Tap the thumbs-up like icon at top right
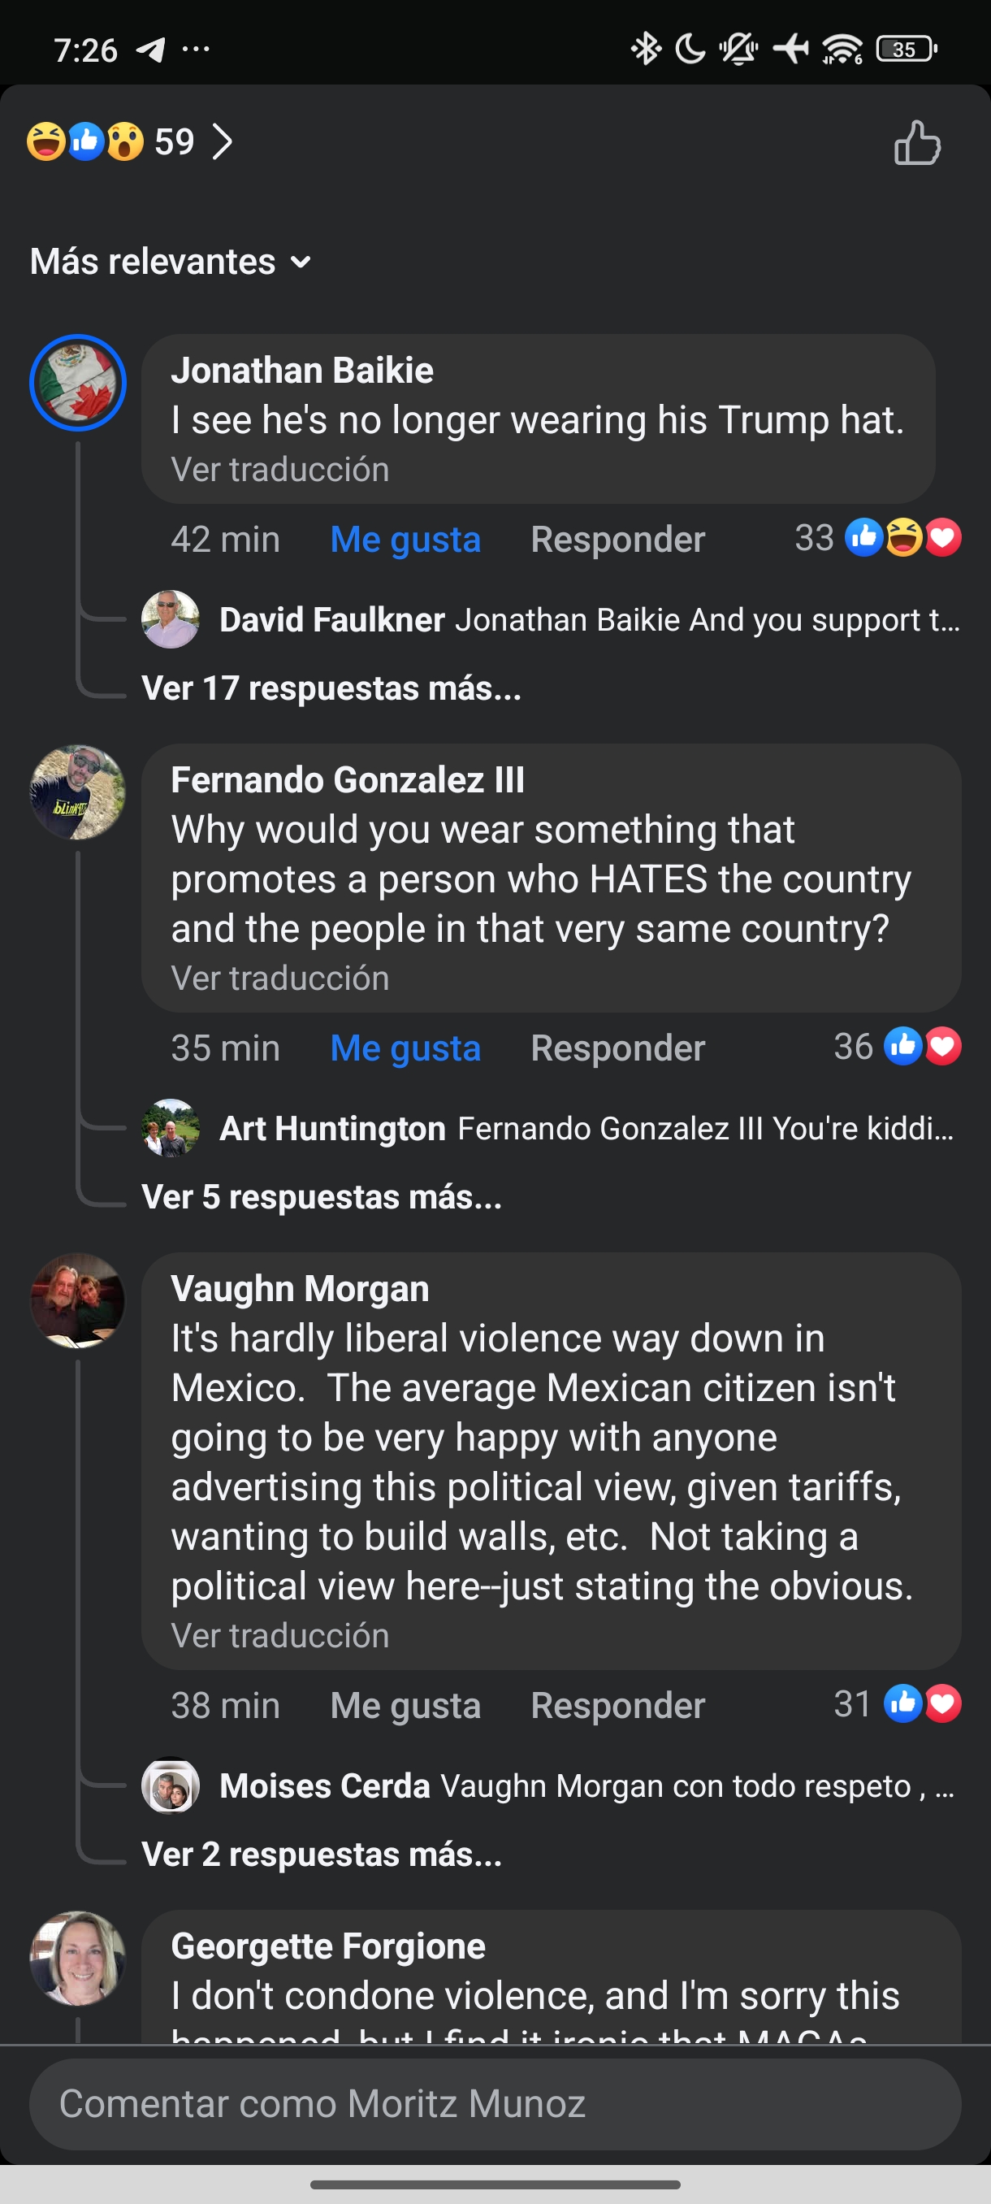Screen dimensions: 991x2204 tap(916, 142)
